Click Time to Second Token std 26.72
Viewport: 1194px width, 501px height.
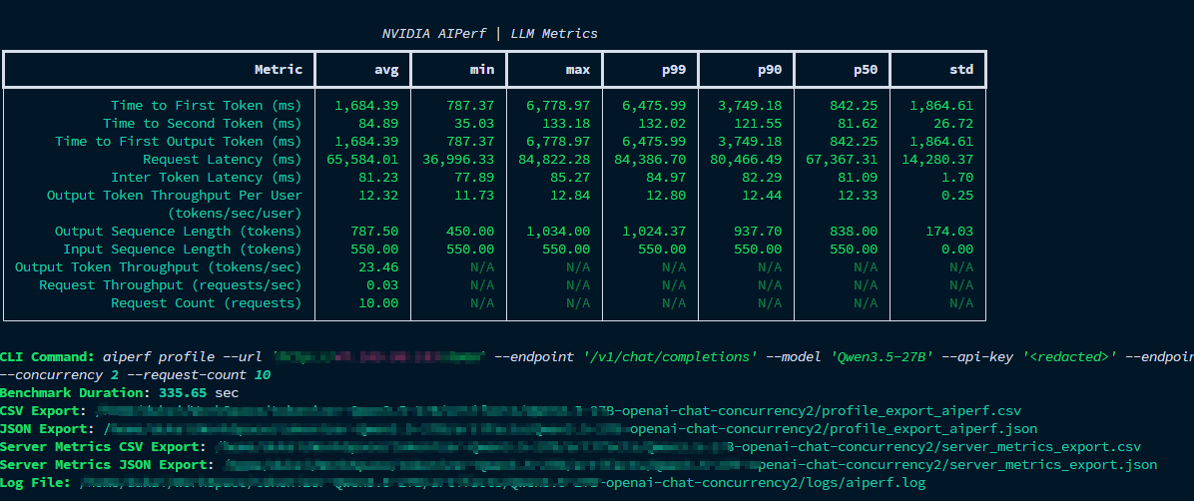[x=953, y=124]
